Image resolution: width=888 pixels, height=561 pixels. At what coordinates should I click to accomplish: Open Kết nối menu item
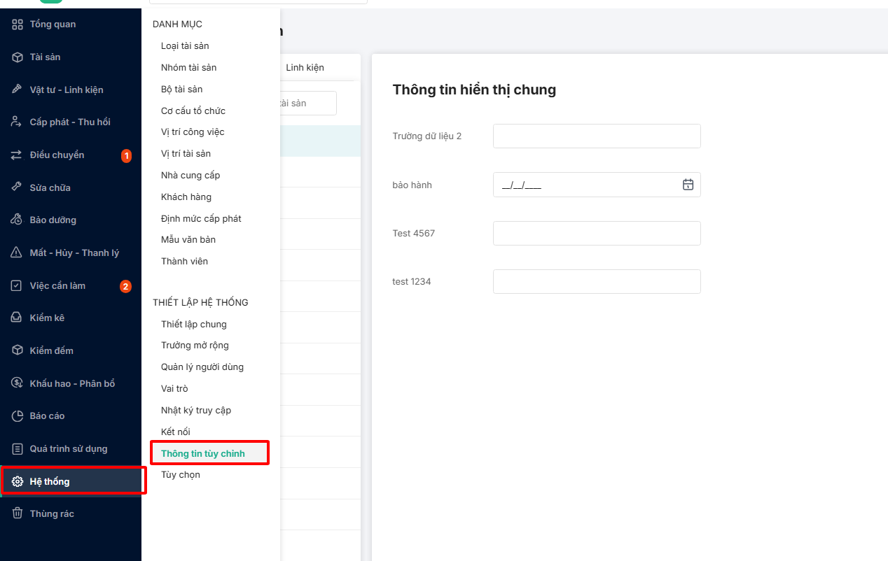[176, 432]
